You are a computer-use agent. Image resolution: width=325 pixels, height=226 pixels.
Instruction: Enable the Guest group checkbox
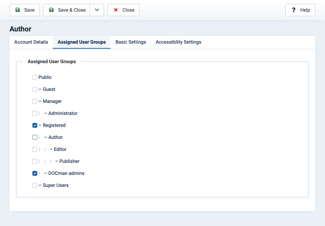(35, 89)
